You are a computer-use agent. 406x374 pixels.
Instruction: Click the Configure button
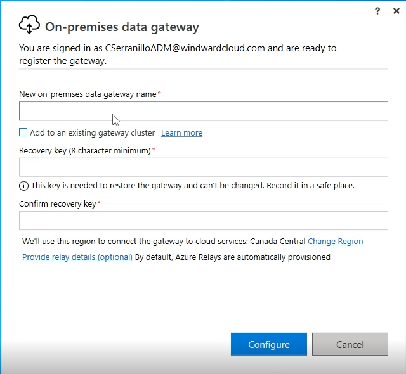(269, 344)
